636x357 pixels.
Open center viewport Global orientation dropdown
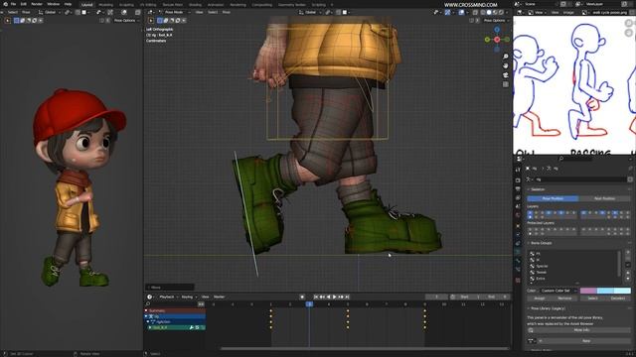point(310,13)
